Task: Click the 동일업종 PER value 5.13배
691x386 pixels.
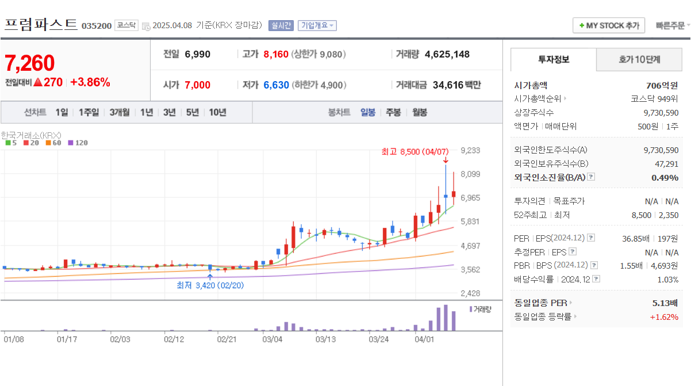Action: pos(666,303)
